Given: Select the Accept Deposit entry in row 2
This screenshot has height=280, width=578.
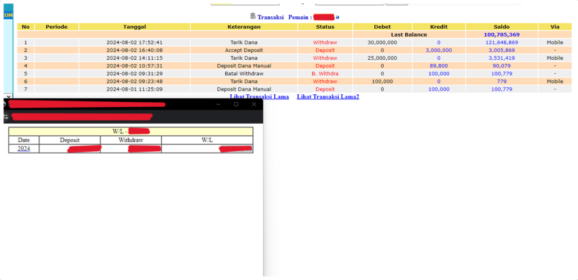Looking at the screenshot, I should pyautogui.click(x=243, y=50).
